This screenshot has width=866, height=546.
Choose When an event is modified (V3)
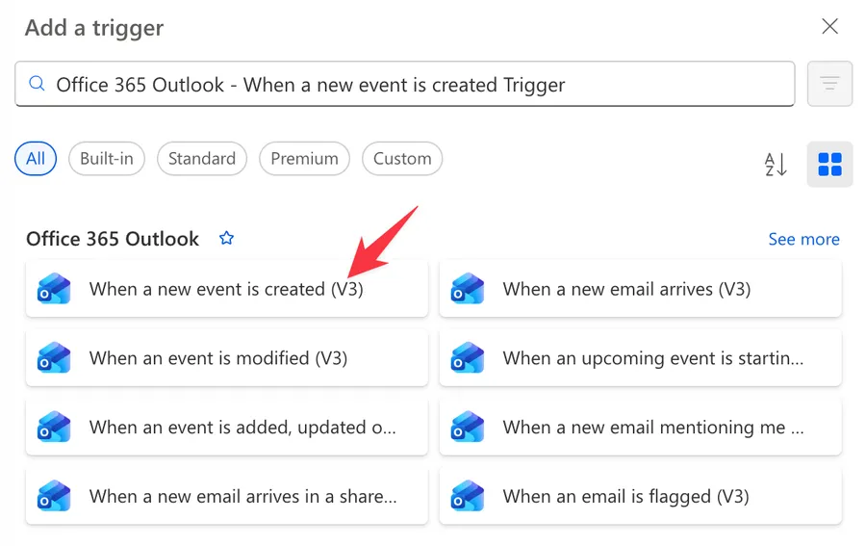218,358
